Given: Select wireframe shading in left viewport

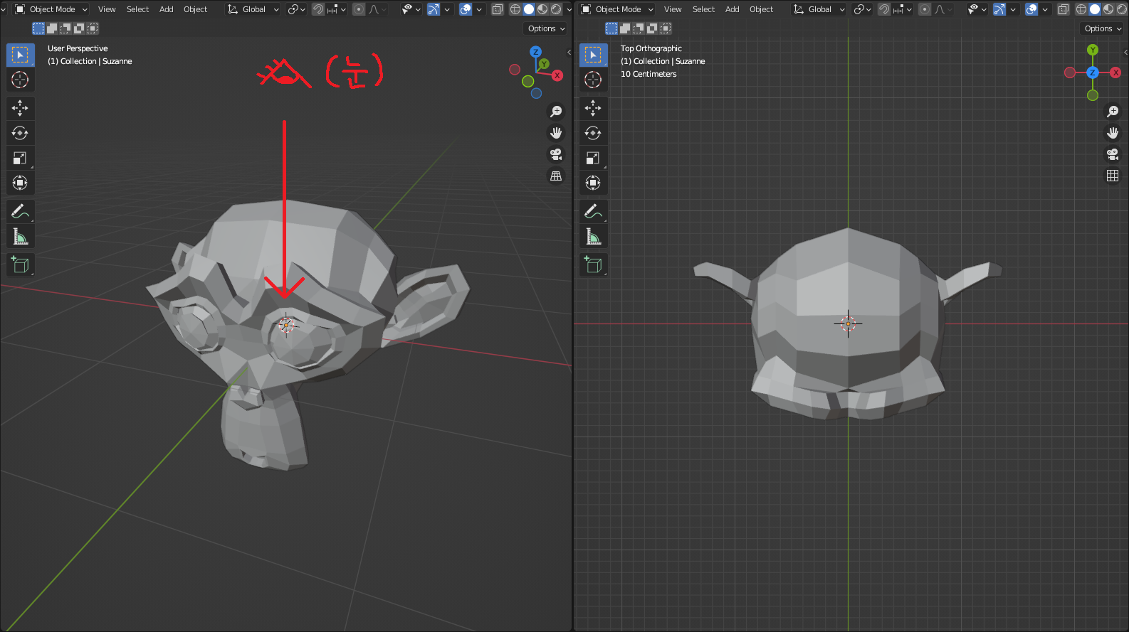Looking at the screenshot, I should coord(515,9).
